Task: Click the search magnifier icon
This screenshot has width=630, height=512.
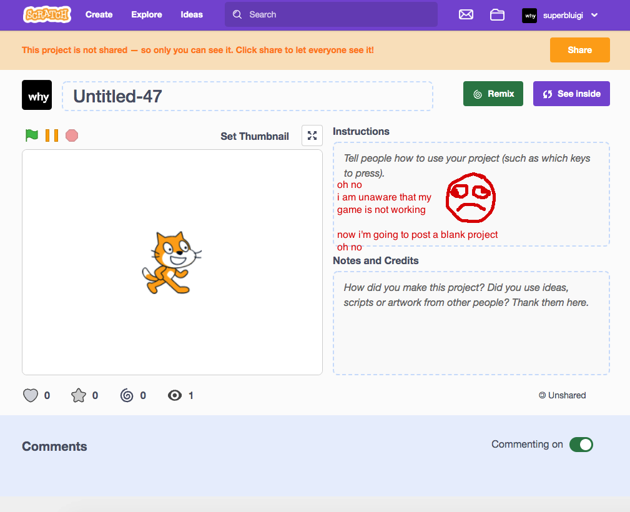Action: pyautogui.click(x=237, y=14)
